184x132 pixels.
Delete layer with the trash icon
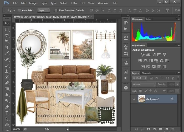(x=173, y=129)
